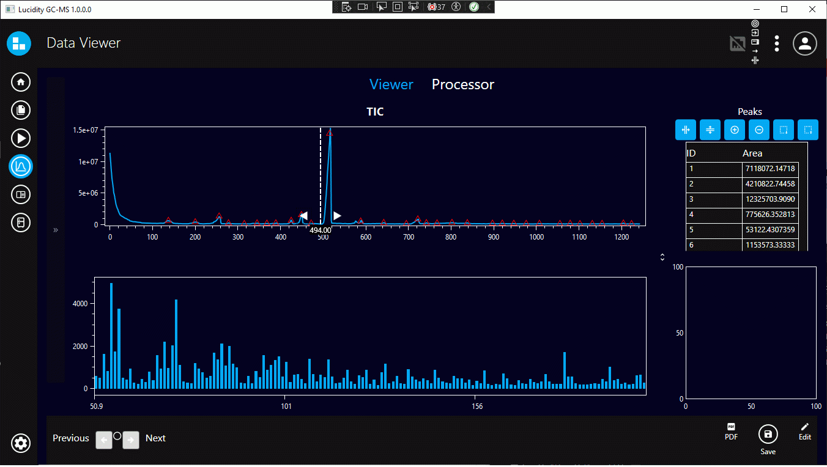Viewport: 827px width, 467px height.
Task: Go to Home in the sidebar
Action: click(x=21, y=82)
